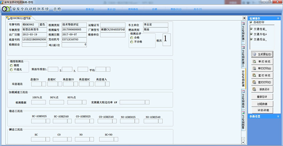Switch to the F5检测数据三 vertical tab
Viewport: 283px width, 146px height.
click(243, 56)
